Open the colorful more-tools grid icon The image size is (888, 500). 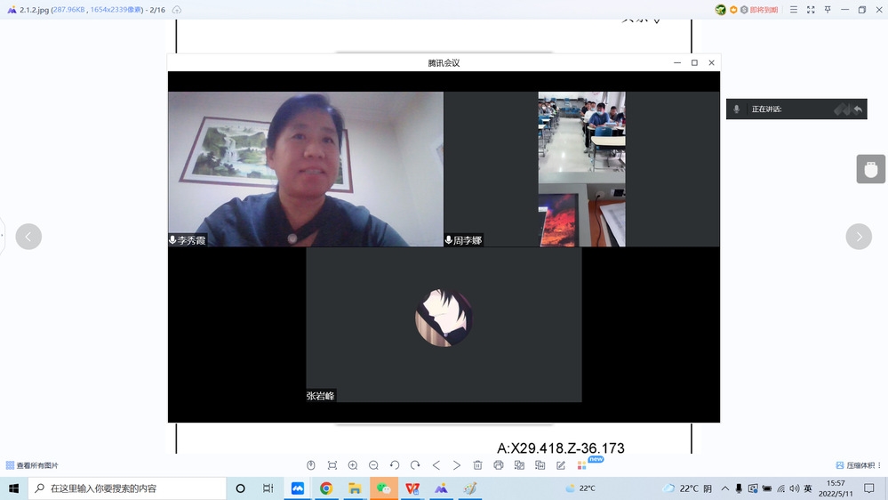tap(582, 465)
